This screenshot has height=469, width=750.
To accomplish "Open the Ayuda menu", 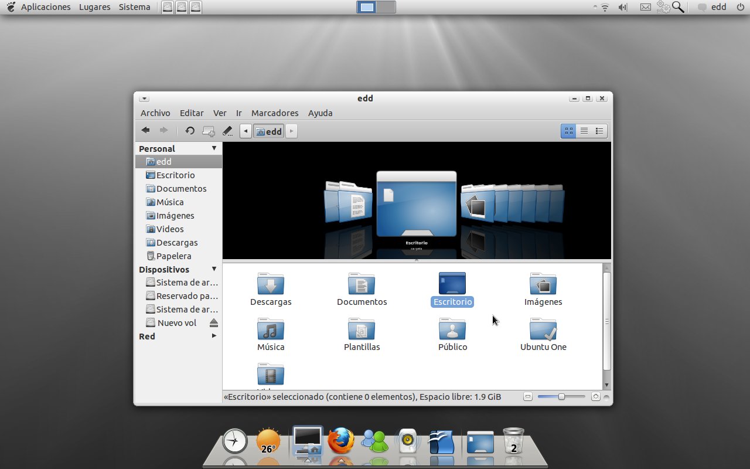I will click(x=321, y=113).
